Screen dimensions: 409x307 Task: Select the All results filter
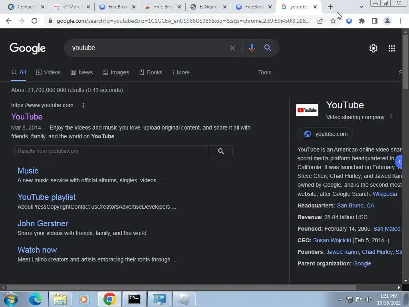(x=18, y=73)
